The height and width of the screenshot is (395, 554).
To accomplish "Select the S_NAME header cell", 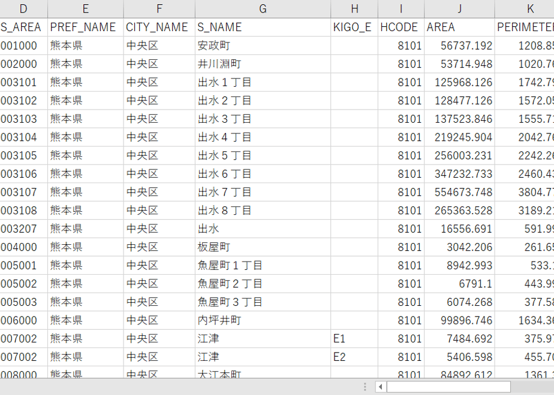I will pyautogui.click(x=263, y=27).
